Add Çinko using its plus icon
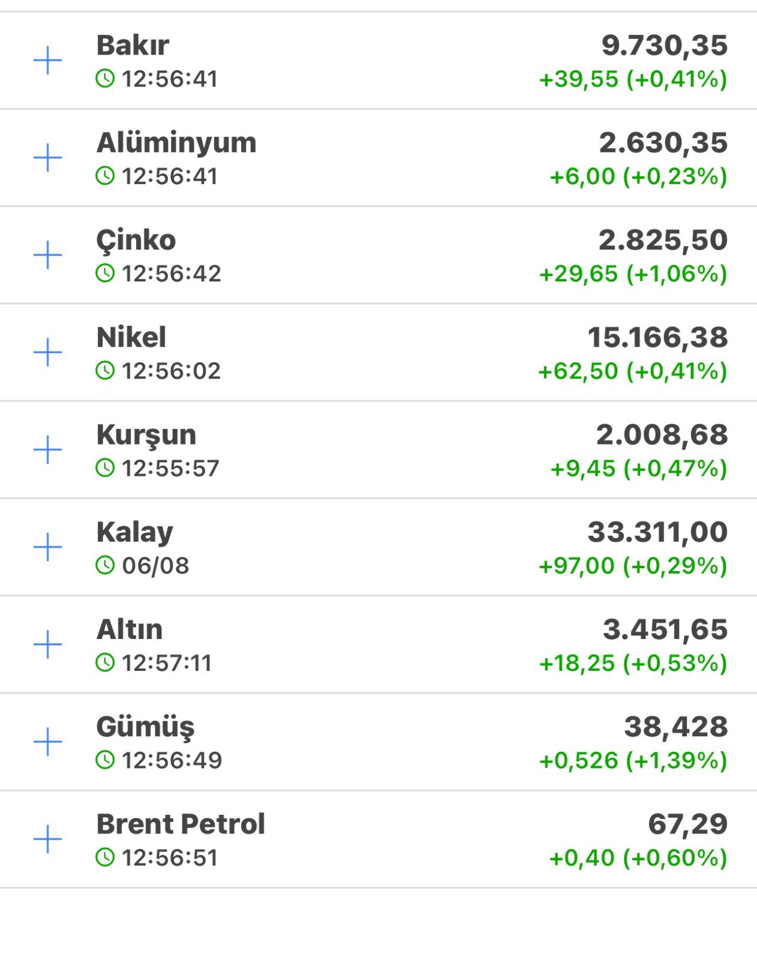 point(47,255)
